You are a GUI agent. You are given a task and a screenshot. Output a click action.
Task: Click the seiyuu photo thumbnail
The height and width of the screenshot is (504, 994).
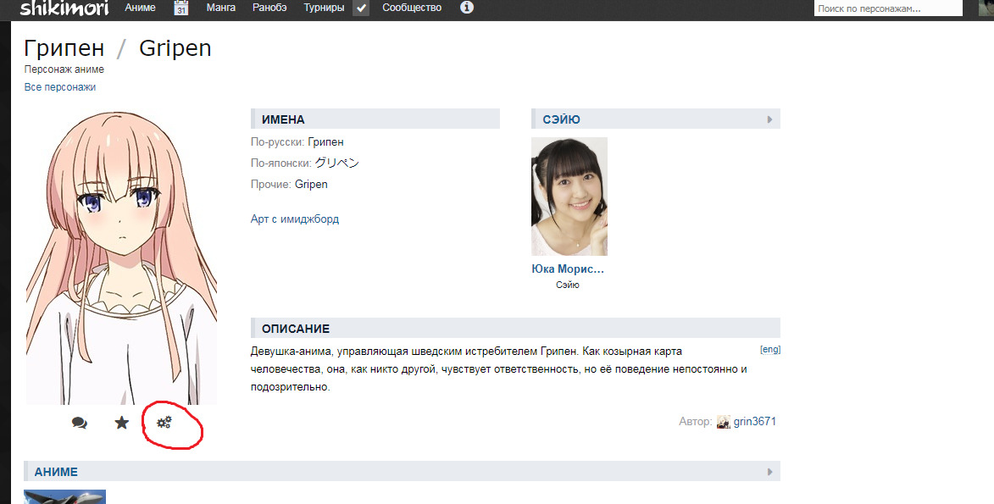[x=569, y=197]
